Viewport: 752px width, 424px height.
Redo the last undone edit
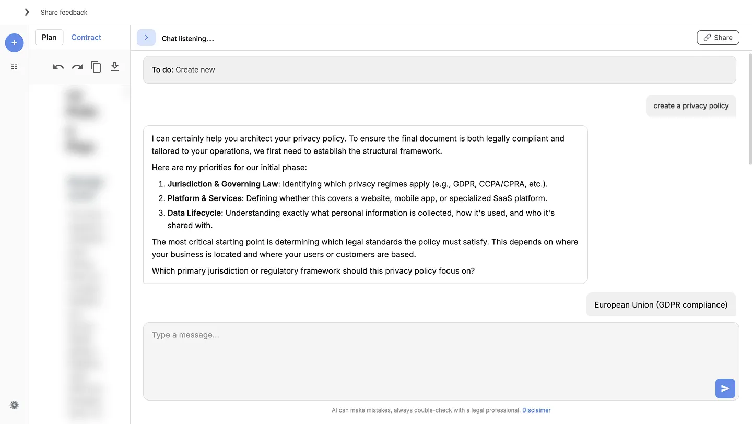(77, 67)
